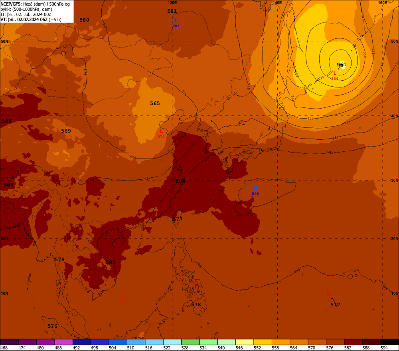Image resolution: width=399 pixels, height=351 pixels.
Task: Pick the light orange swatch above 558
Action: coord(280,342)
